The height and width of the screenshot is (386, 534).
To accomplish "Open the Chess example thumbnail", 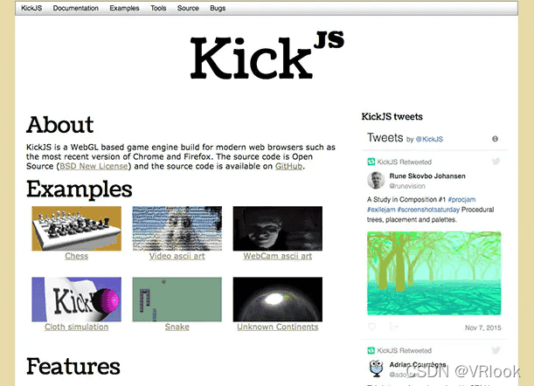I will tap(76, 229).
